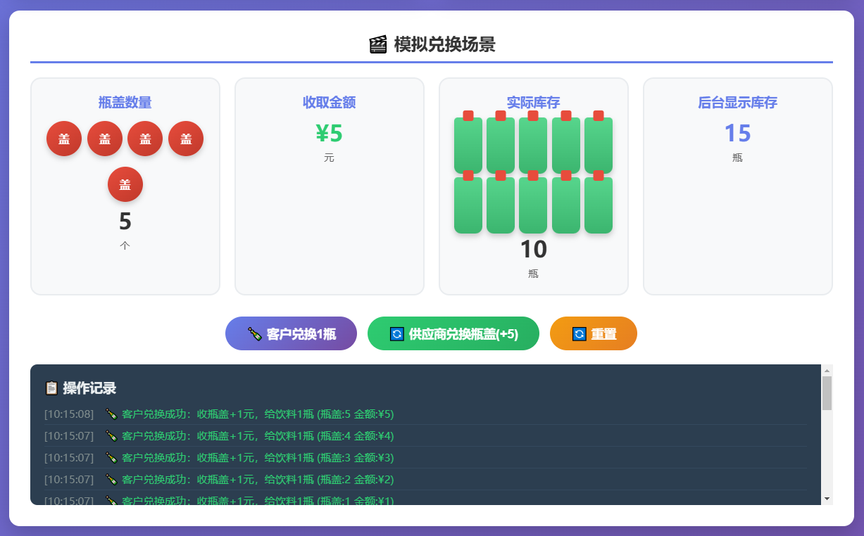Image resolution: width=864 pixels, height=536 pixels.
Task: Click bottle icon in the 10:15:08 log entry
Action: [111, 414]
